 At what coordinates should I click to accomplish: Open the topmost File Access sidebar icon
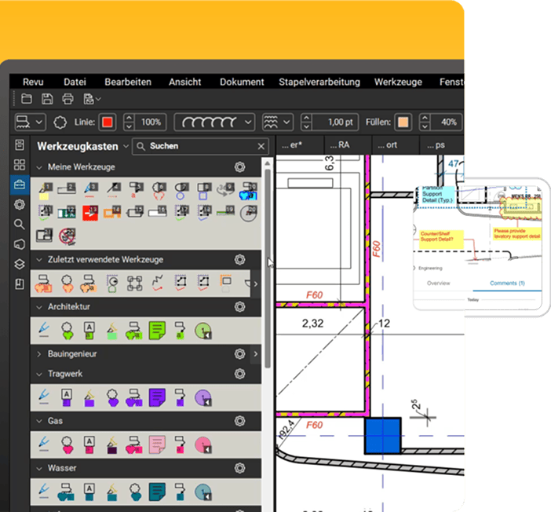tap(20, 144)
